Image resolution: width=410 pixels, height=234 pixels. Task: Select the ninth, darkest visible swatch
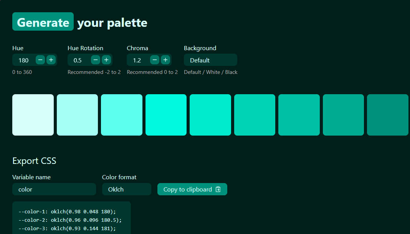tap(387, 115)
